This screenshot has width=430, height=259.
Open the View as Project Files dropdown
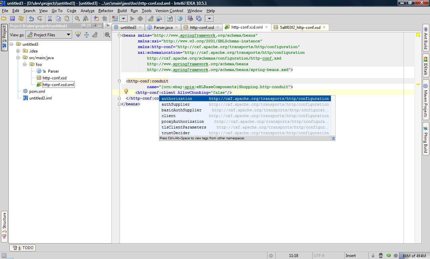tap(49, 35)
